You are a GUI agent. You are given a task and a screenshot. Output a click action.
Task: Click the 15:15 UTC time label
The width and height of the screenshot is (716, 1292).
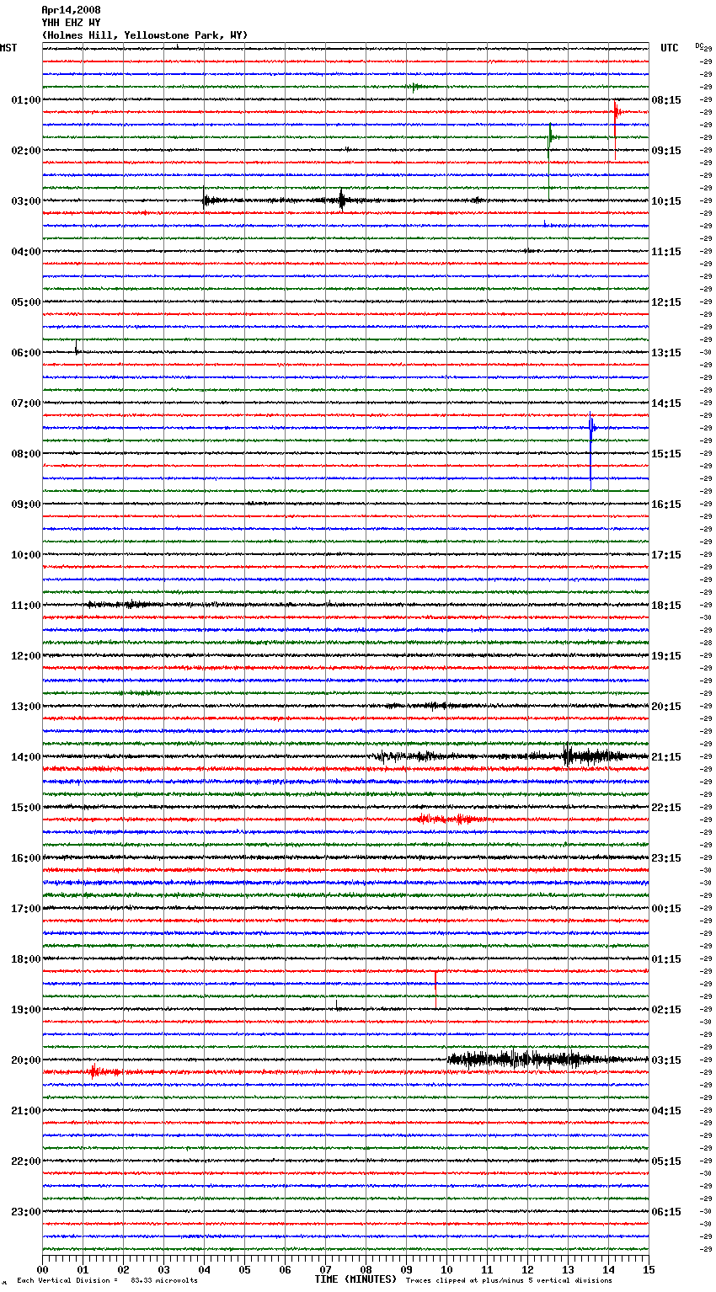[666, 454]
